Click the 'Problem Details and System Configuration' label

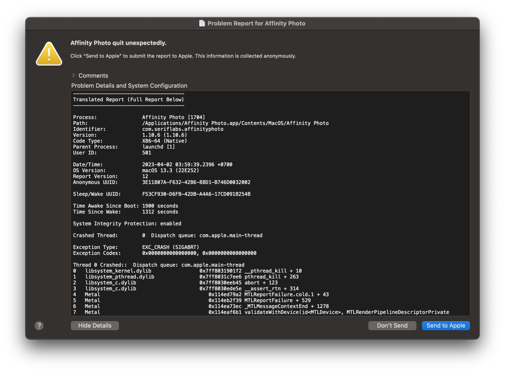click(x=129, y=86)
